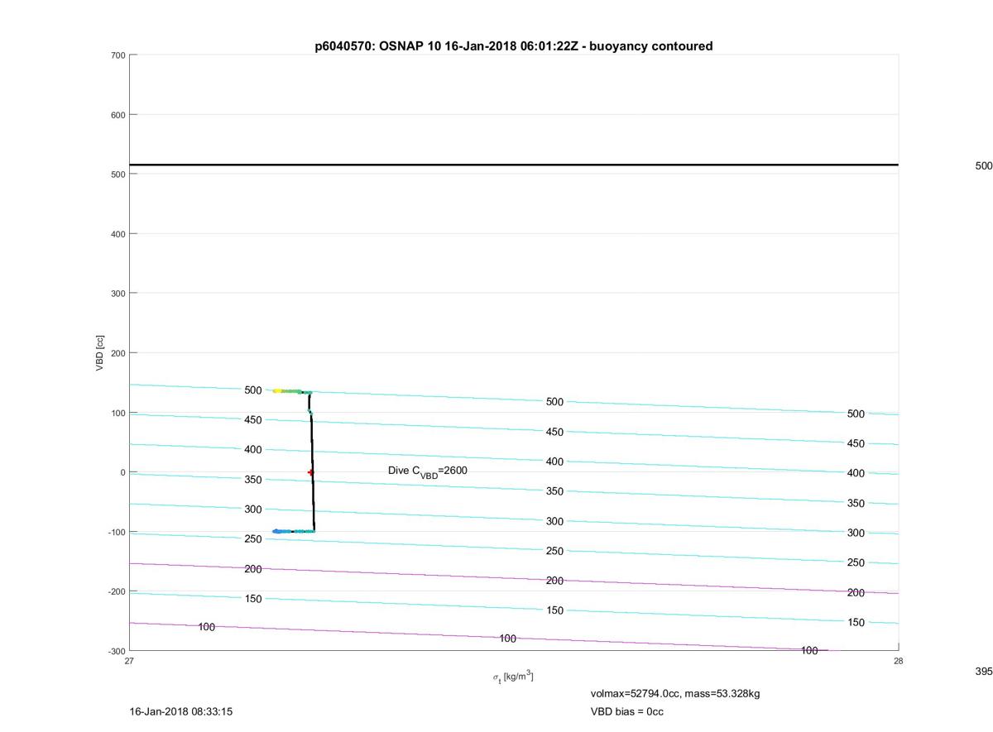Image resolution: width=993 pixels, height=732 pixels.
Task: Click the 'Dive C_VBD=2600' annotation
Action: 428,471
